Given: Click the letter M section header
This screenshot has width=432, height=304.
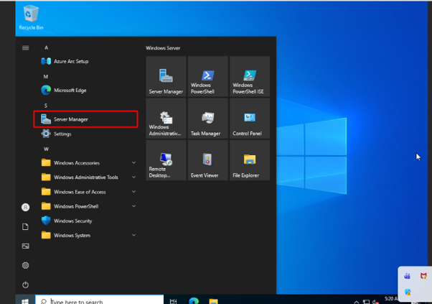Looking at the screenshot, I should click(46, 76).
